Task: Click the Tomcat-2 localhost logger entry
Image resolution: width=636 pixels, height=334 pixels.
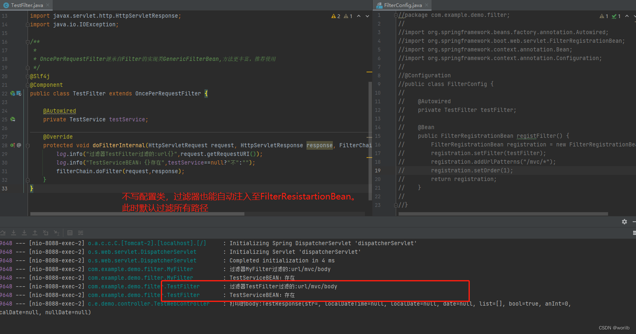Action: click(147, 244)
